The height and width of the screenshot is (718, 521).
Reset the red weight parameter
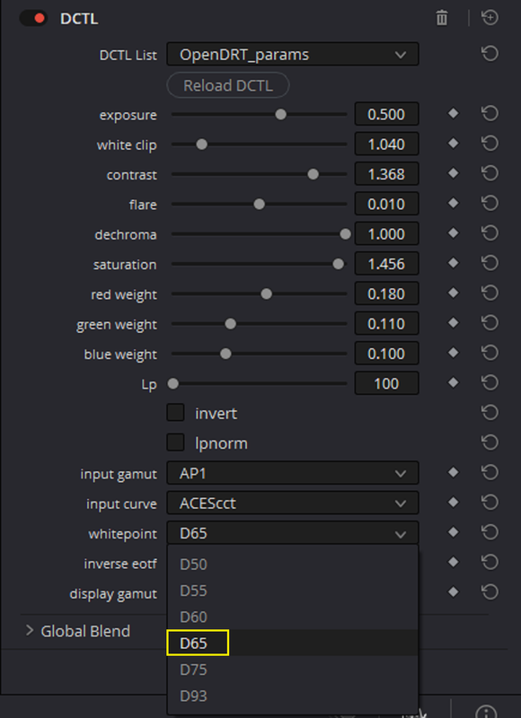click(490, 293)
